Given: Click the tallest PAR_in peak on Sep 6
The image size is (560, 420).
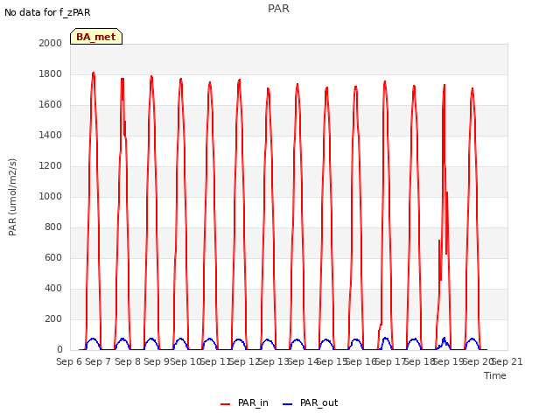Looking at the screenshot, I should [94, 73].
